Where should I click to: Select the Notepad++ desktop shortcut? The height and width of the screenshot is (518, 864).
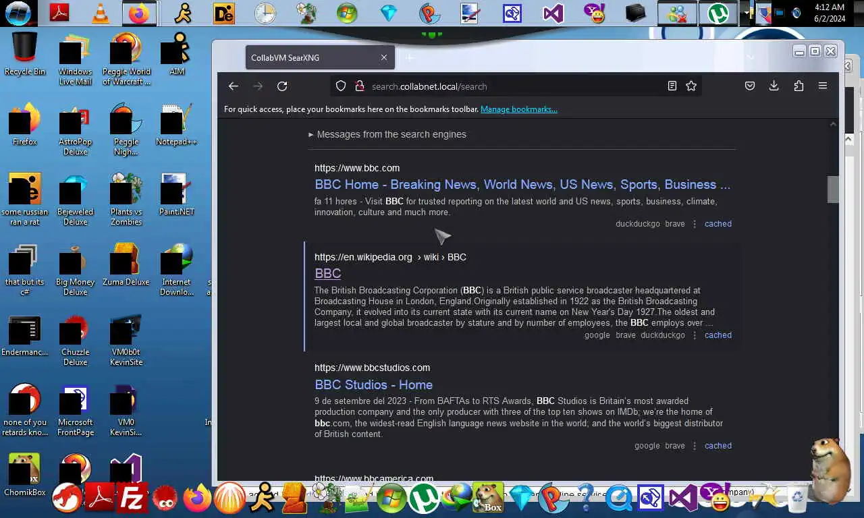coord(176,125)
